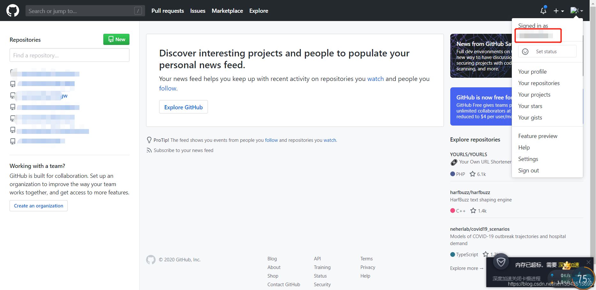Viewport: 596px width, 290px height.
Task: Expand the plus create-new dropdown
Action: point(559,11)
